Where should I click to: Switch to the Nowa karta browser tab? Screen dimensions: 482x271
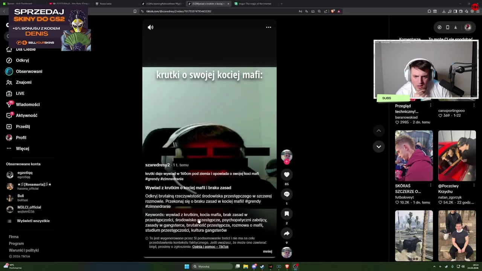[105, 4]
